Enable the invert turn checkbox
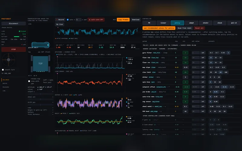This screenshot has width=242, height=151. pos(3,70)
